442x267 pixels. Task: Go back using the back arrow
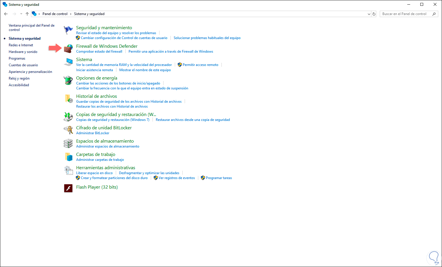click(x=6, y=14)
